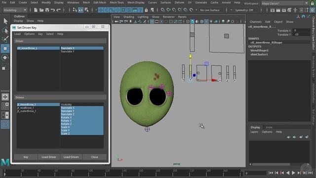Click the Key button in Set Driven Key
316x178 pixels.
tap(26, 157)
